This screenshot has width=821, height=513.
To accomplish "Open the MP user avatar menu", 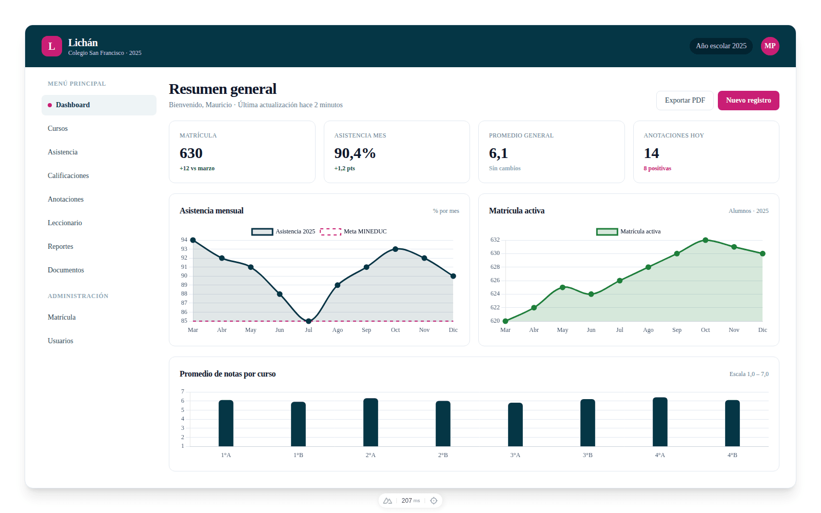I will pyautogui.click(x=770, y=46).
